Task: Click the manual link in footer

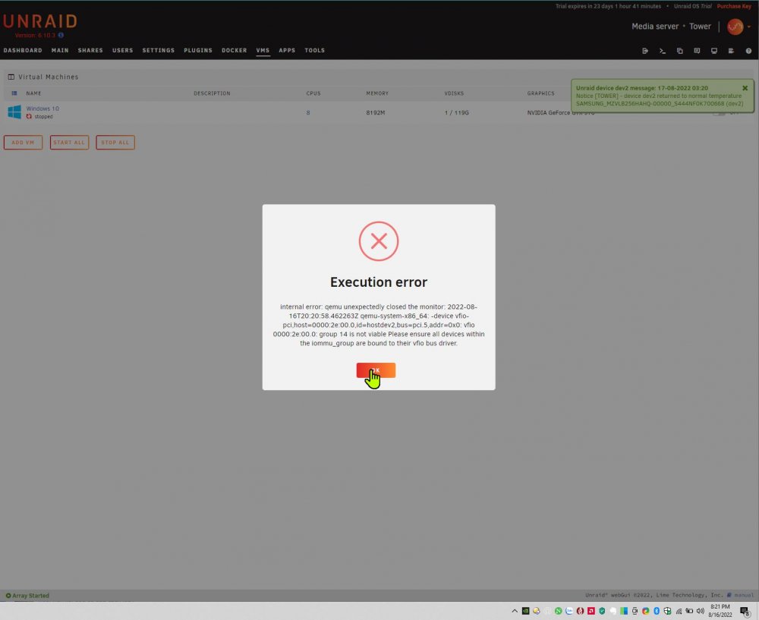Action: point(744,595)
